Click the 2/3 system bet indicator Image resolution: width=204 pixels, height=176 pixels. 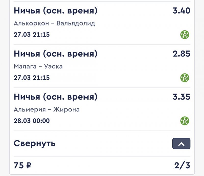click(182, 166)
